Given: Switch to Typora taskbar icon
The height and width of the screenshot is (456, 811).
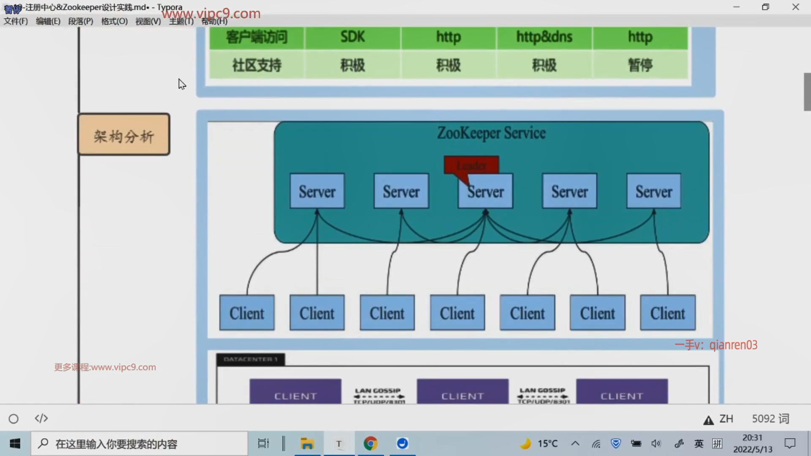Looking at the screenshot, I should (339, 443).
